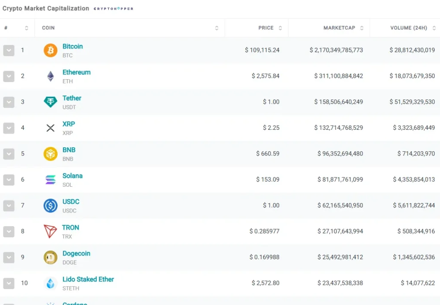Click the Dogecoin dog icon
The image size is (440, 305).
[x=50, y=257]
